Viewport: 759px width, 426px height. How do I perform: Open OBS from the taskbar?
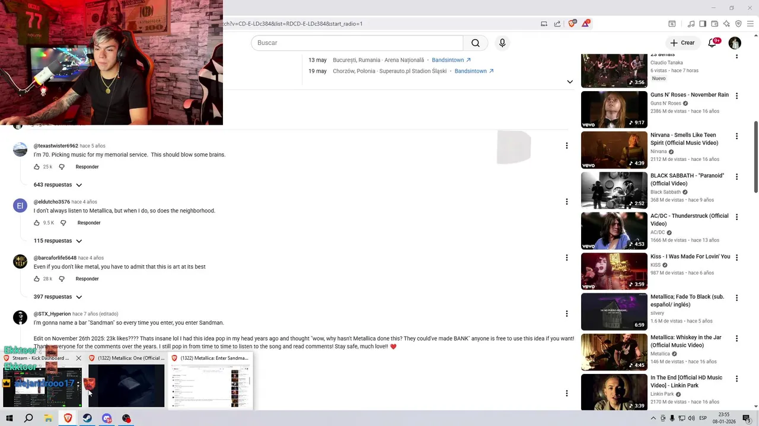[126, 418]
